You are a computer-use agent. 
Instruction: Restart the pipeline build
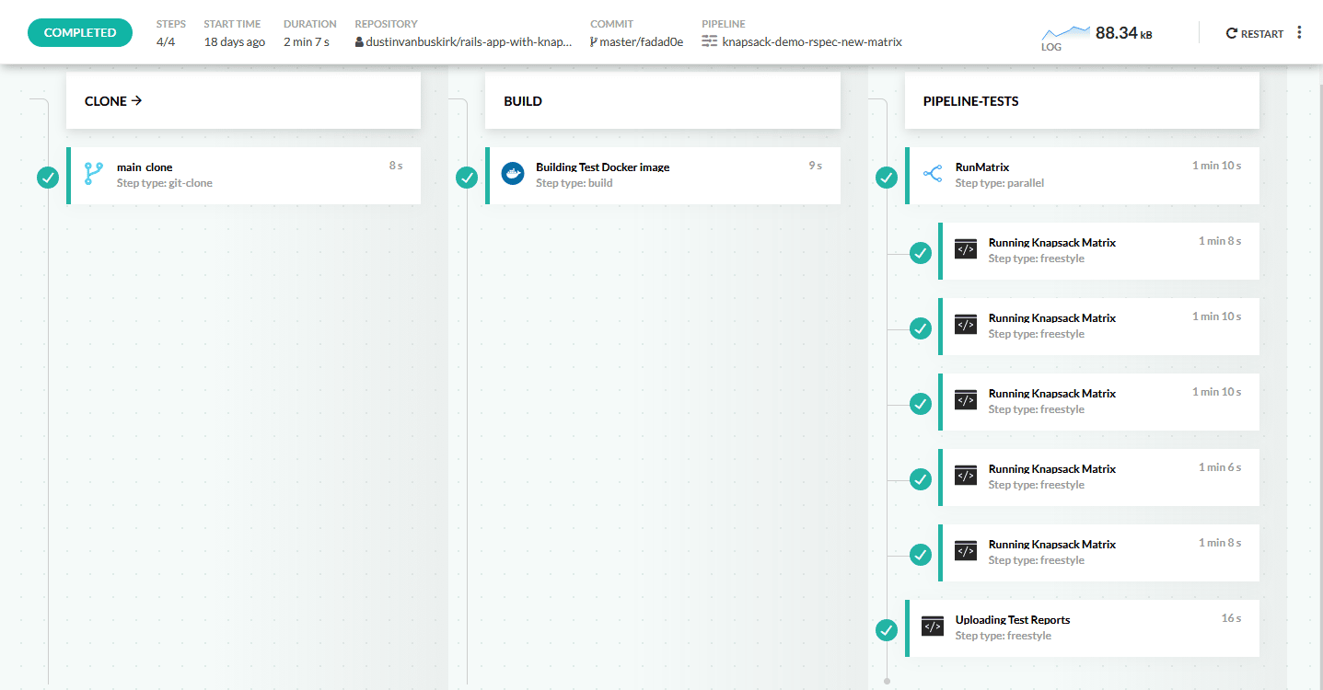click(1254, 33)
